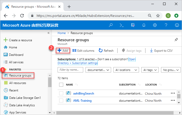This screenshot has width=182, height=115.
Task: Open portal settings gear
Action: point(155,25)
